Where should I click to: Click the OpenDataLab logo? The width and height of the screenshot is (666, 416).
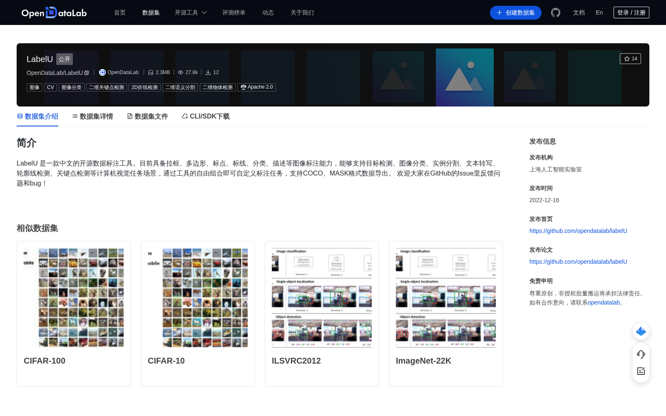(x=54, y=13)
